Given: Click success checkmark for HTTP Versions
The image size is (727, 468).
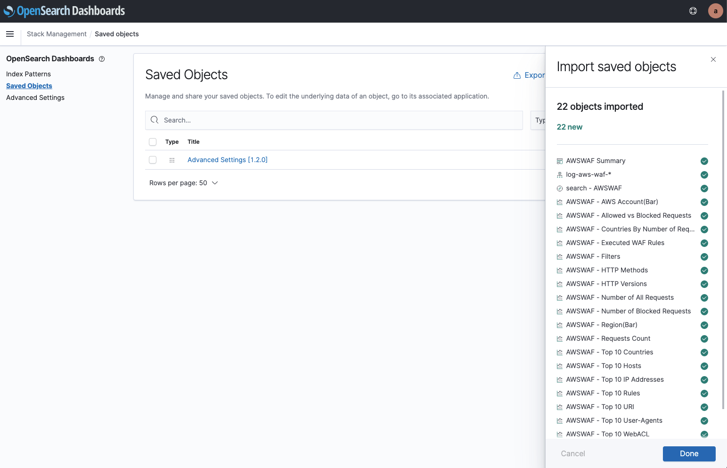Looking at the screenshot, I should pyautogui.click(x=704, y=284).
